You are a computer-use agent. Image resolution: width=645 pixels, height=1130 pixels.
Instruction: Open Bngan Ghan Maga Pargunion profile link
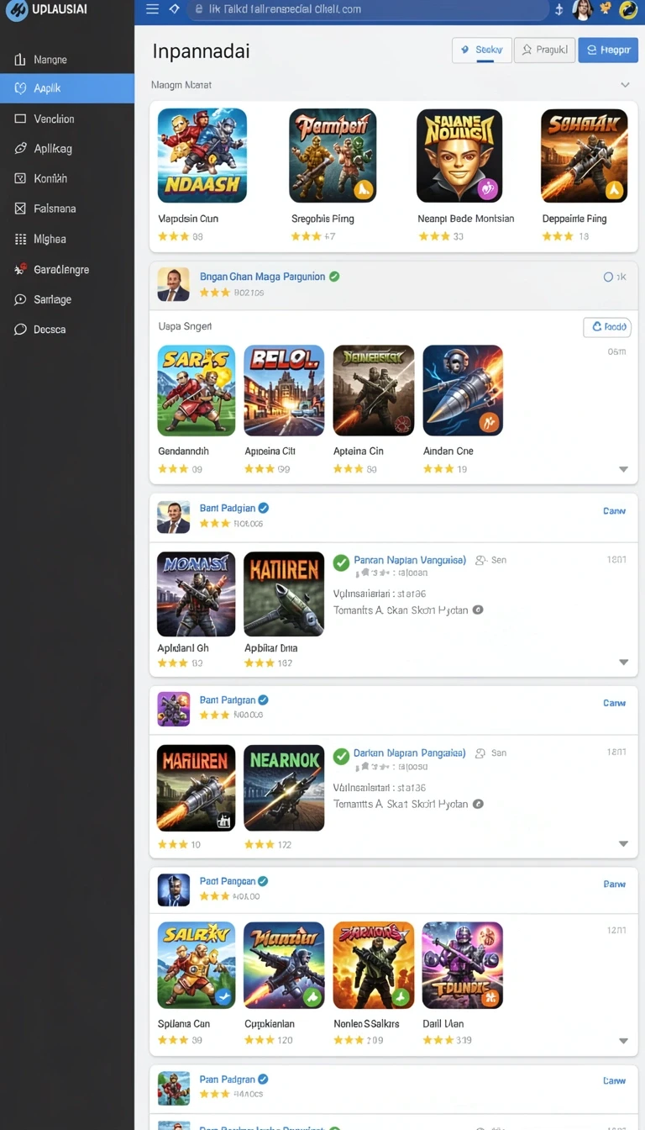[x=262, y=277]
